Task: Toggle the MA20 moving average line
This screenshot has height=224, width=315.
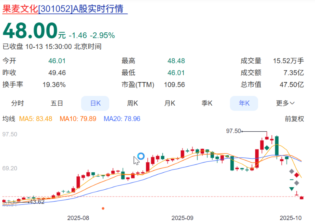Action: click(x=122, y=119)
